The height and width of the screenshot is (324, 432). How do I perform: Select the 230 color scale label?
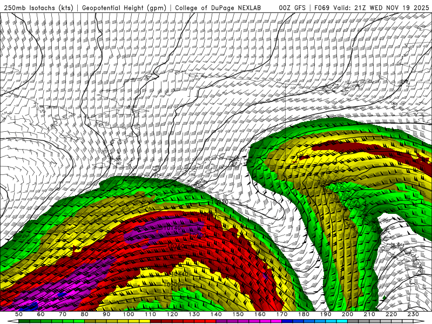tap(413, 314)
